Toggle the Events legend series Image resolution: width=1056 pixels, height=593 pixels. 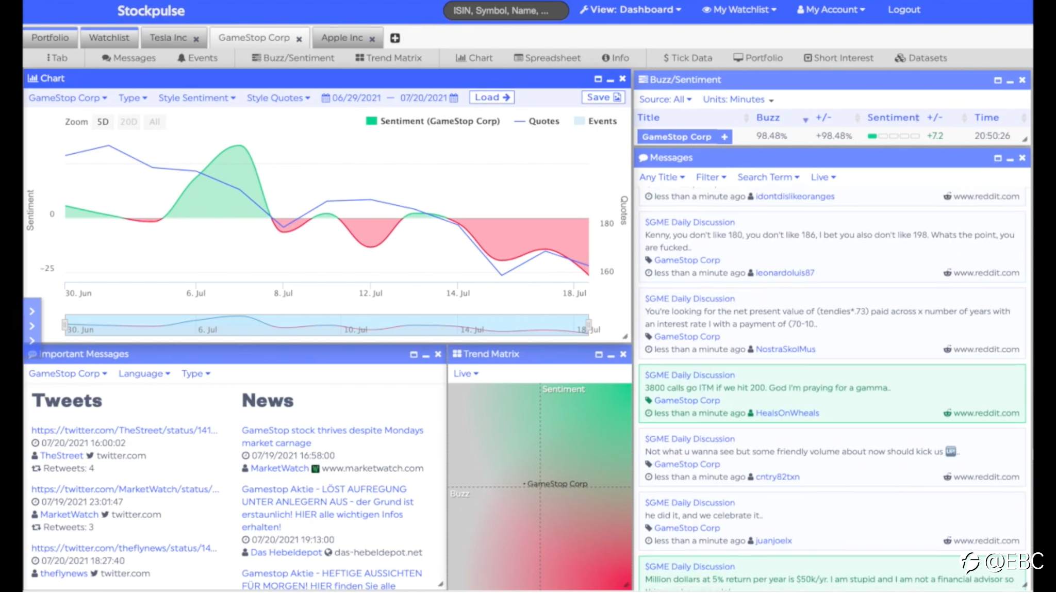point(596,121)
